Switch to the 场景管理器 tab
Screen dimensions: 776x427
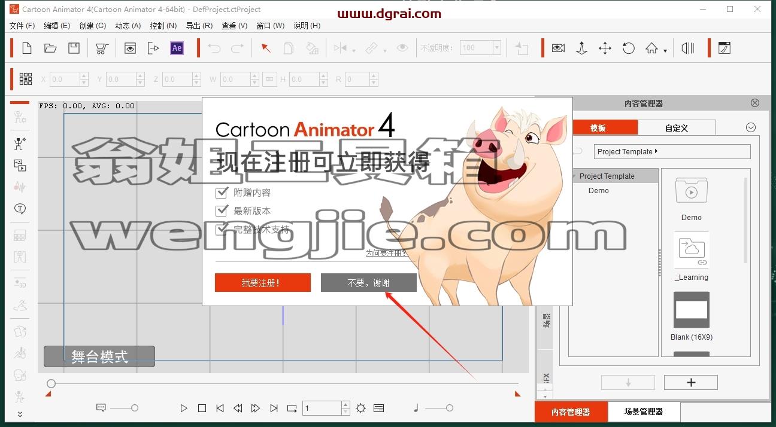click(644, 411)
